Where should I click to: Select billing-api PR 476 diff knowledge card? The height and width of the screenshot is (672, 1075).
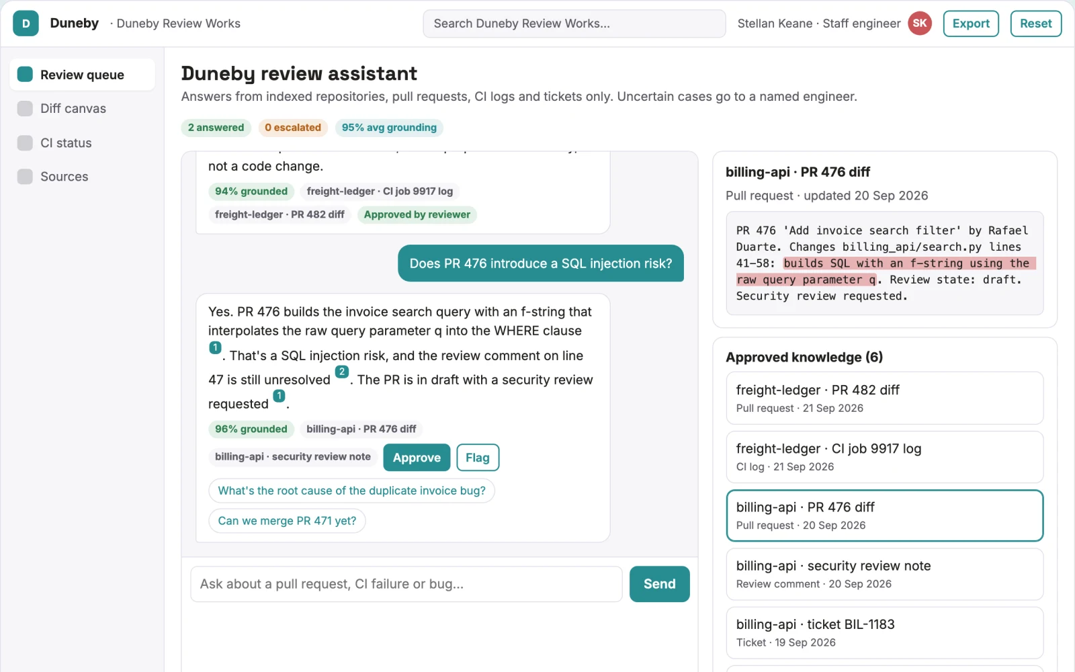coord(884,515)
